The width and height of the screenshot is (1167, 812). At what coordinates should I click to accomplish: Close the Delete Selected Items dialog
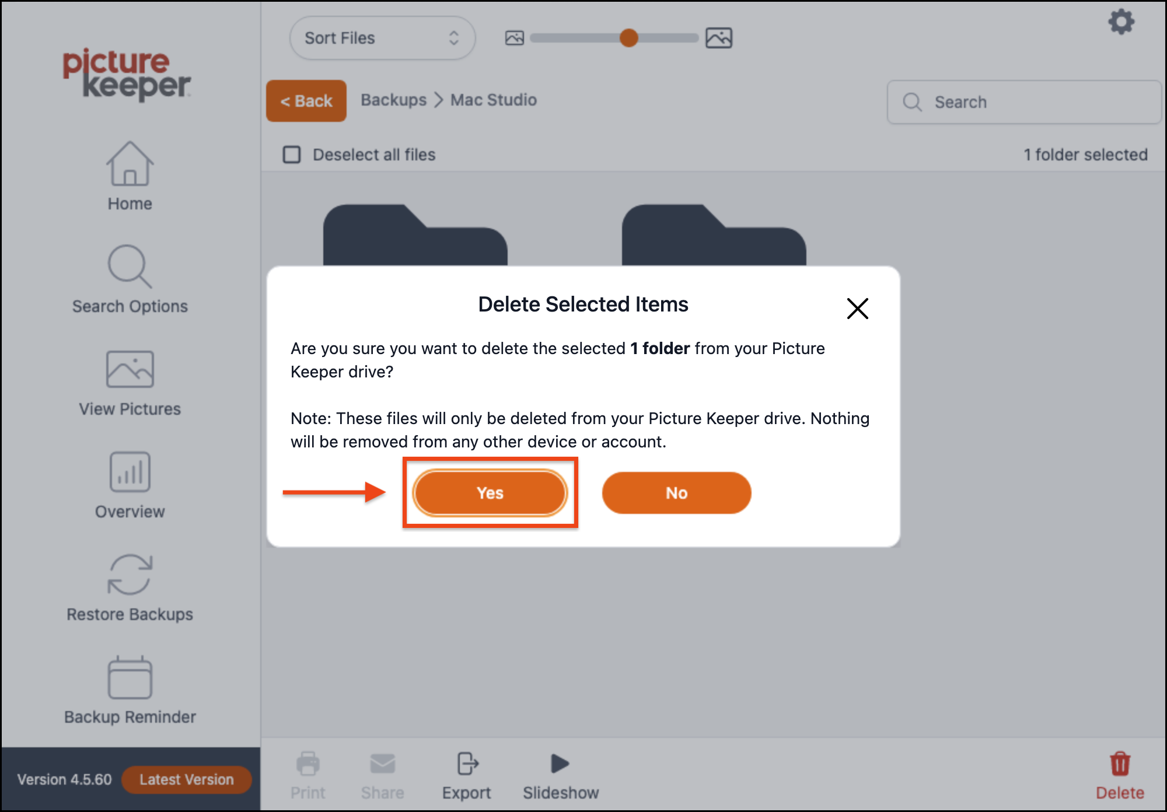click(858, 308)
